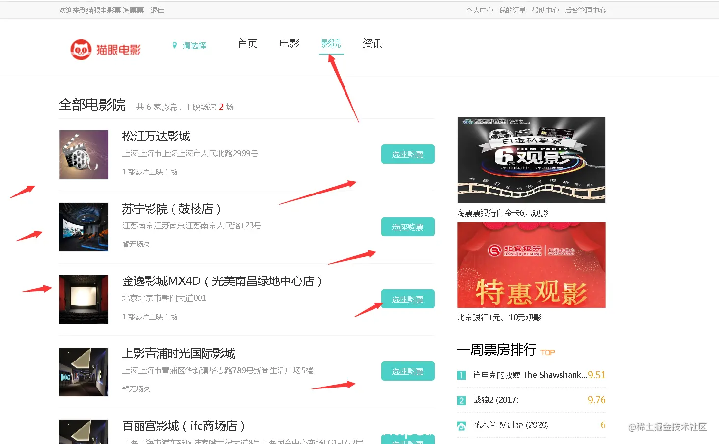Click the 百丽宫影城（ifc商场店）title
Image resolution: width=719 pixels, height=444 pixels.
[184, 426]
